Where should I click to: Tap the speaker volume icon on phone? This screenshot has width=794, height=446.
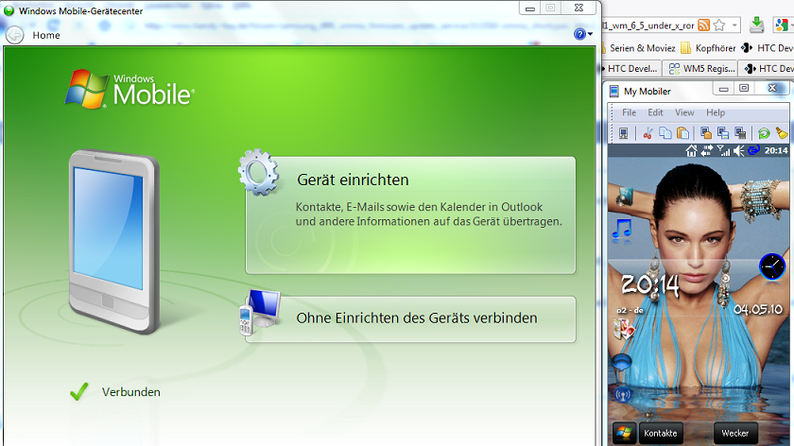coord(739,150)
